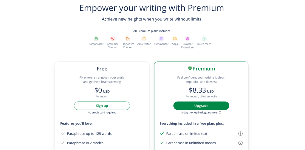Open the Grammar Checker icon

coord(112,39)
